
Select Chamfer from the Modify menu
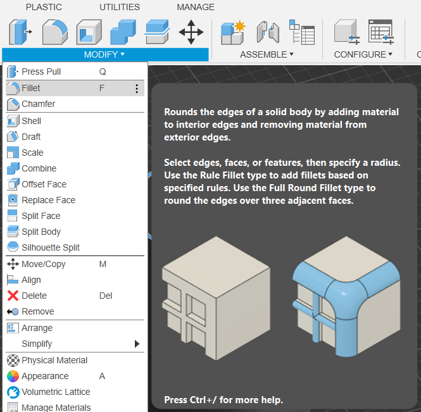[x=38, y=104]
